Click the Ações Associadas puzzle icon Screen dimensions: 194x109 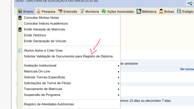(104, 11)
